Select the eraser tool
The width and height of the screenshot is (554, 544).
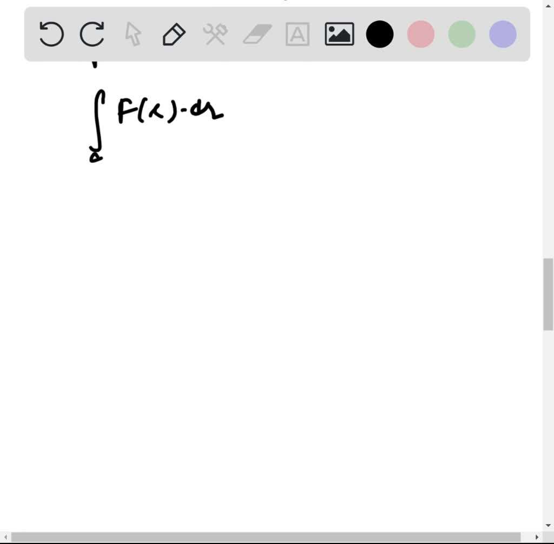tap(257, 34)
